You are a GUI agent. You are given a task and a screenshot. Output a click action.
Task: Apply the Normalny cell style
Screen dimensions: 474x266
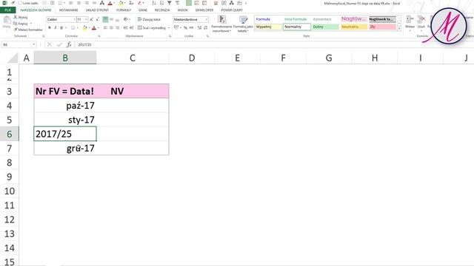pos(297,27)
